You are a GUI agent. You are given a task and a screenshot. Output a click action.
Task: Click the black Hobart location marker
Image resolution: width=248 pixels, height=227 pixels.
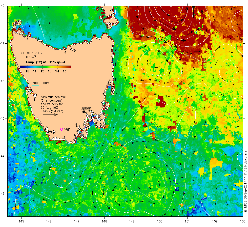tap(84, 111)
